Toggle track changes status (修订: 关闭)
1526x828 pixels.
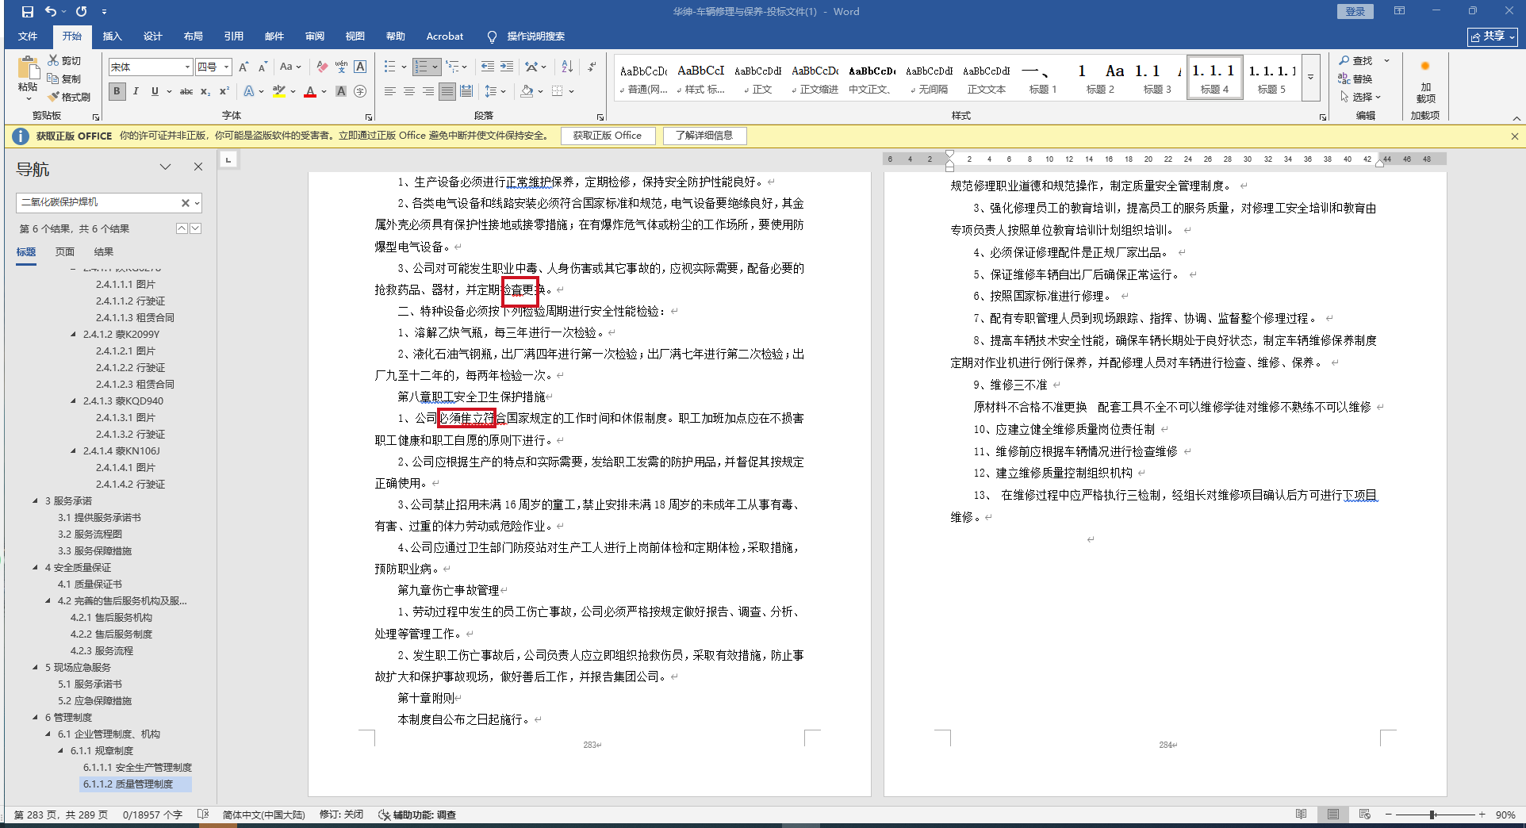click(x=341, y=815)
